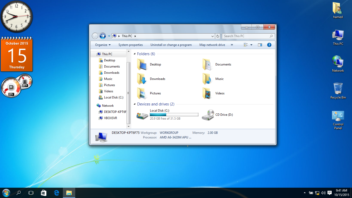This screenshot has height=198, width=352.
Task: Select the CD Drive (D:) icon
Action: pyautogui.click(x=208, y=115)
